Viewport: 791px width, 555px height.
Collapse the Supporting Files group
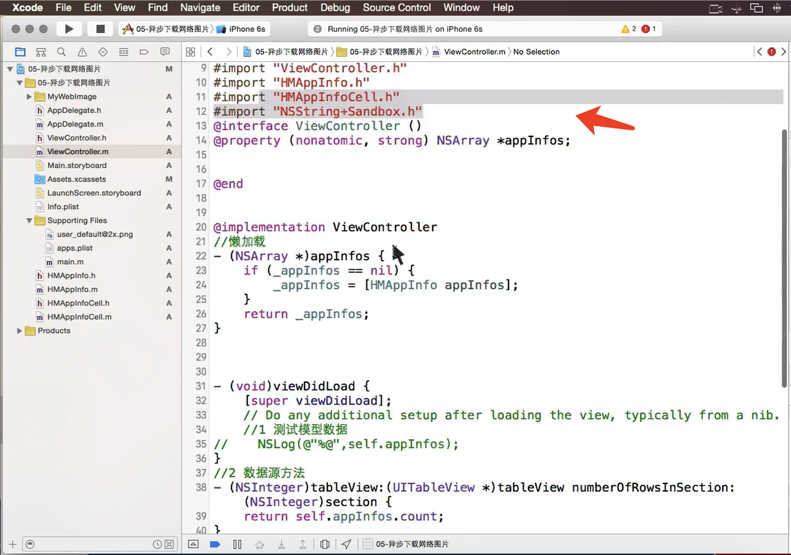(x=29, y=221)
